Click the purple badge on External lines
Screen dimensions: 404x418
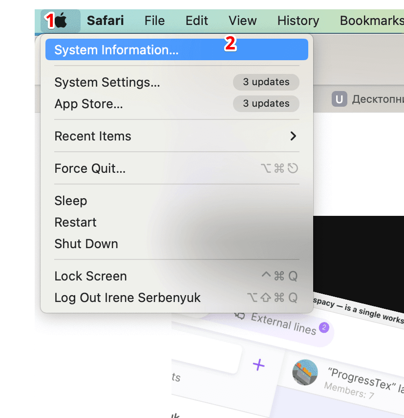coord(323,327)
